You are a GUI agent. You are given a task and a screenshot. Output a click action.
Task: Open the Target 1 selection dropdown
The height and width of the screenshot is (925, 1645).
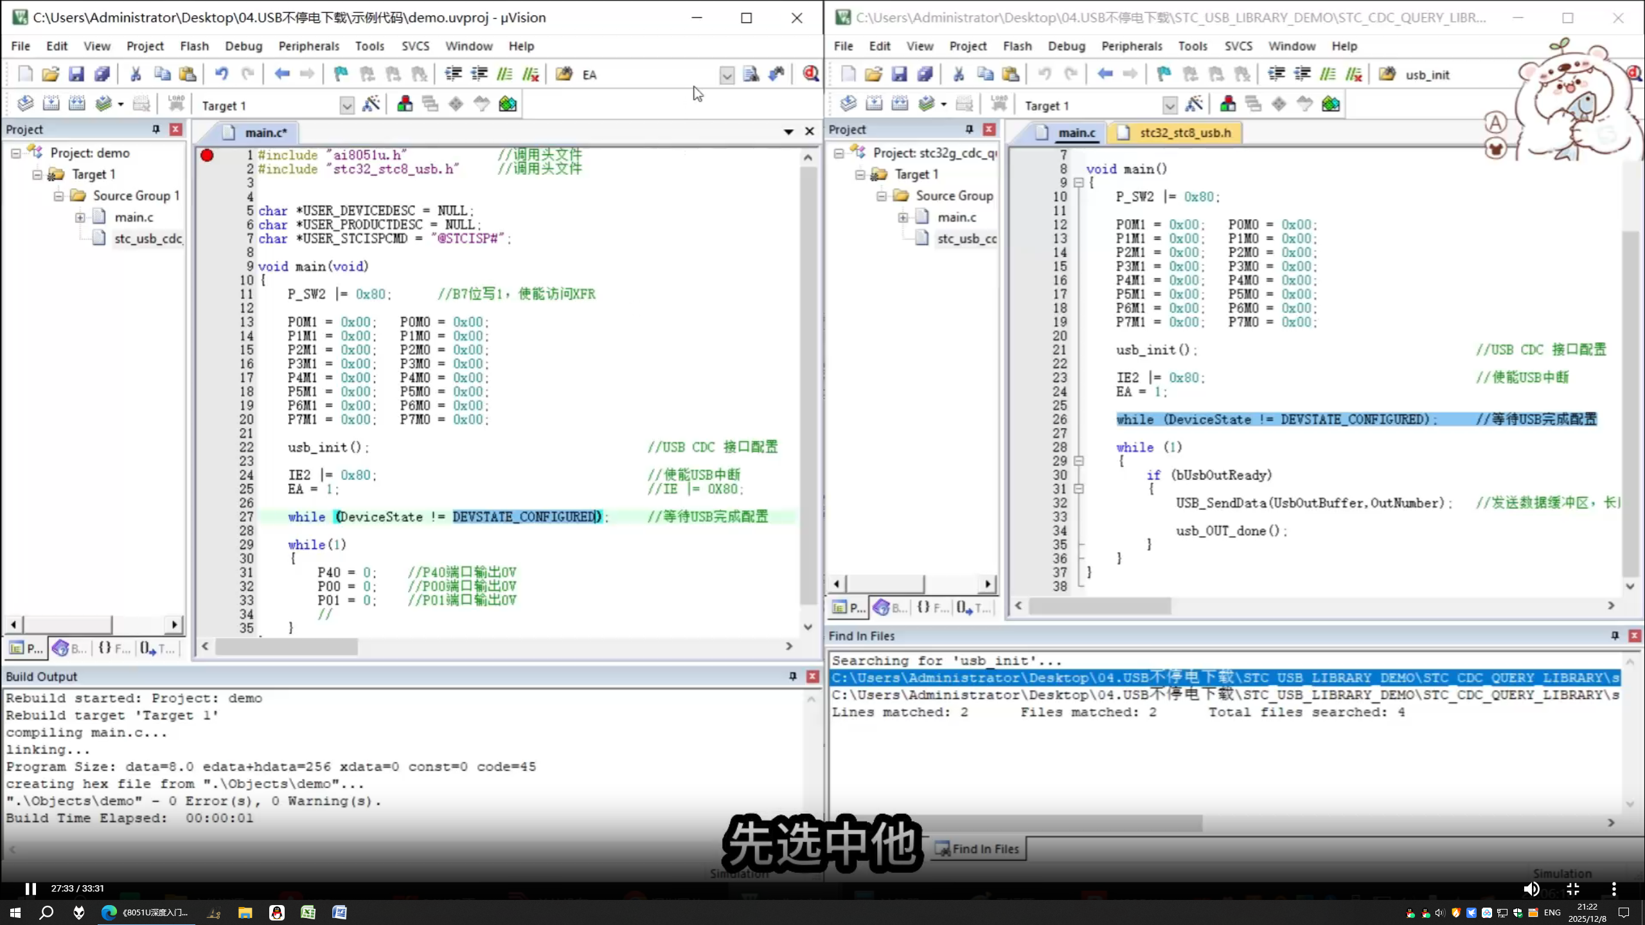pyautogui.click(x=346, y=104)
